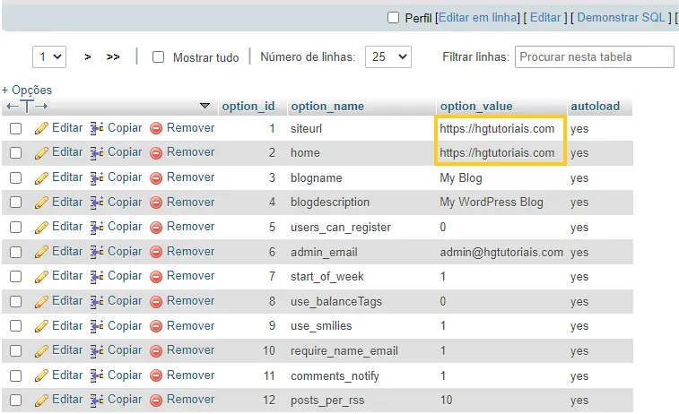
Task: Click the red remove icon for admin_email row
Action: 156,252
